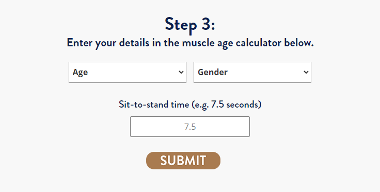Focus the sit-to-stand time input field
Viewport: 380px width, 192px height.
point(190,127)
